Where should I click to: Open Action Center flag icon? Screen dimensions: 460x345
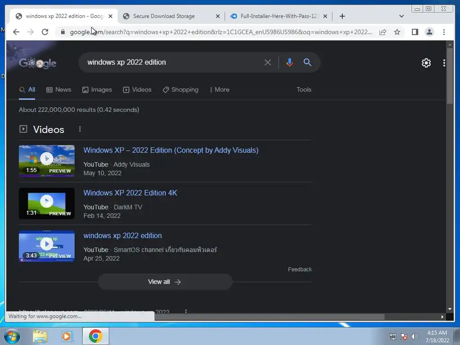404,336
